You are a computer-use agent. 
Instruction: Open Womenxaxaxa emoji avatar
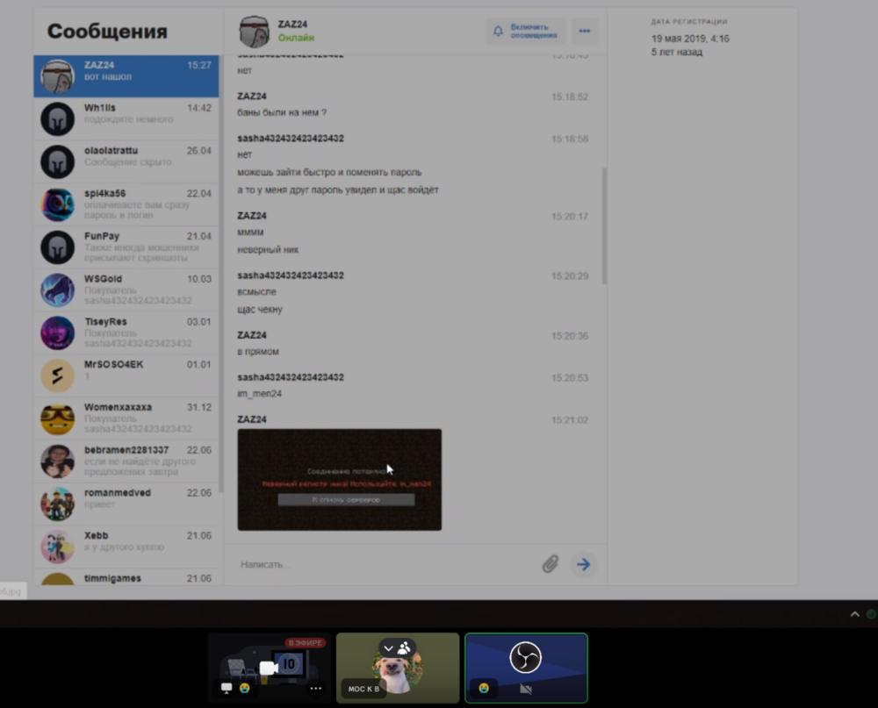coord(58,418)
